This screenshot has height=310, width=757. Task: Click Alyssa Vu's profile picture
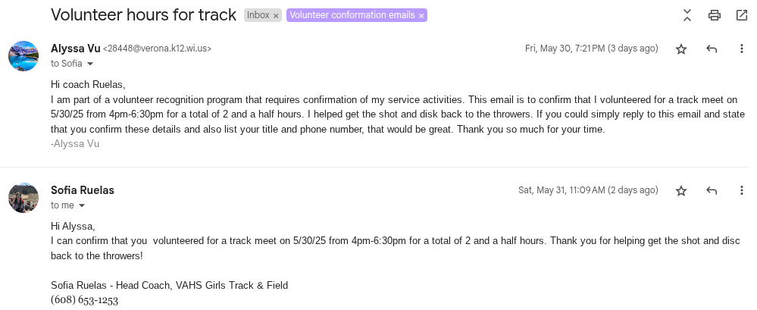(23, 56)
